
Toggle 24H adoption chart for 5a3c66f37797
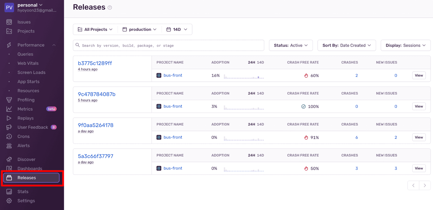[251, 155]
